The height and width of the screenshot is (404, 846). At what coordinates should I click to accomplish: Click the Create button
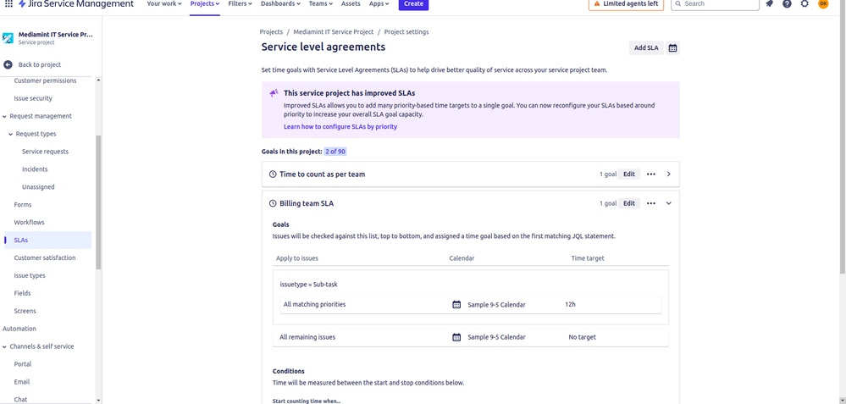coord(413,3)
